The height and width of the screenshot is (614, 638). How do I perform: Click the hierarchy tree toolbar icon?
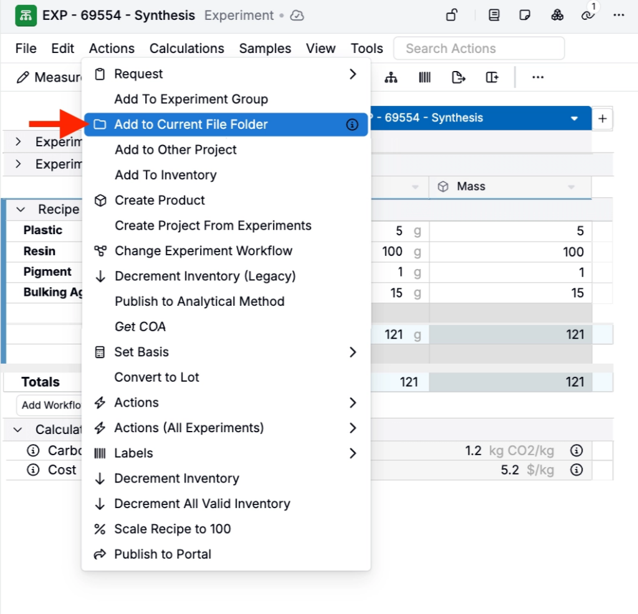tap(391, 77)
